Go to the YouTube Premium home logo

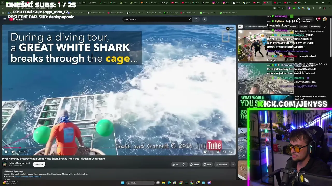[16, 19]
